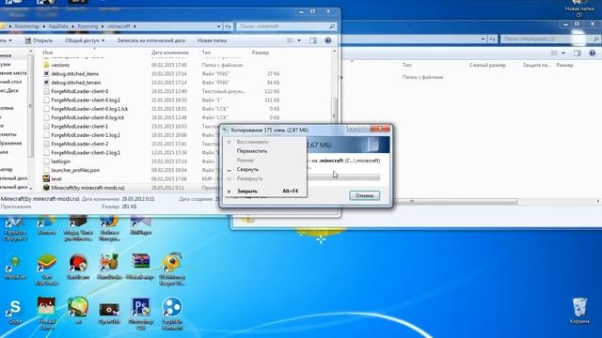The height and width of the screenshot is (338, 602).
Task: Open the Новая папка (5) desktop folder
Action: 579,8
